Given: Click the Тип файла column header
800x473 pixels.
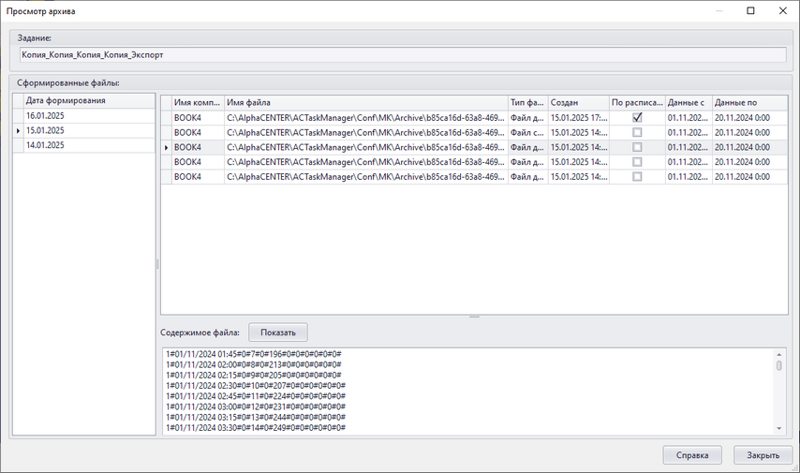Looking at the screenshot, I should [527, 101].
